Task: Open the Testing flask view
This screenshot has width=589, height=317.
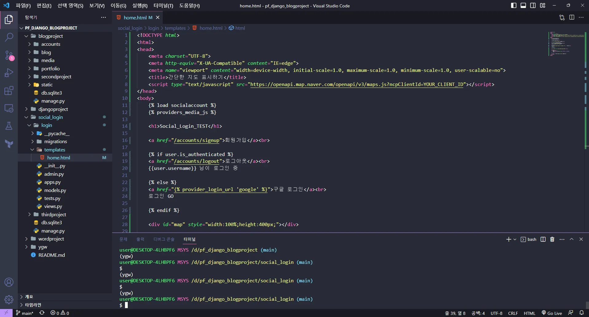Action: [9, 126]
